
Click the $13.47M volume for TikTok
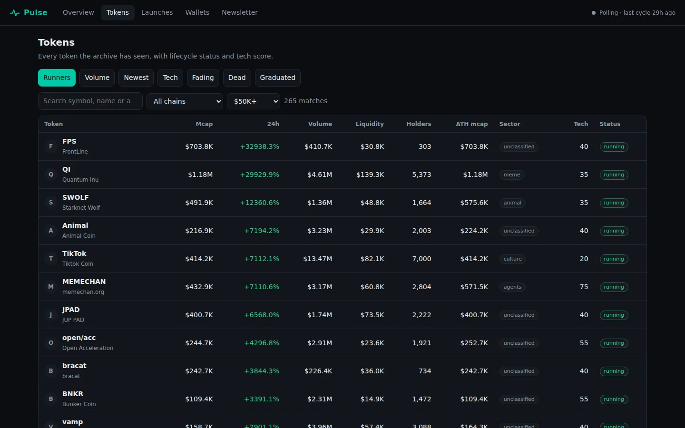coord(318,259)
